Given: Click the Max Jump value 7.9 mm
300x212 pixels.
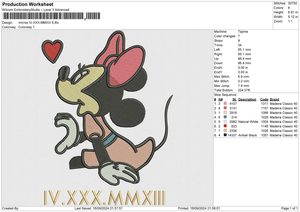Looking at the screenshot, I should point(243,86).
